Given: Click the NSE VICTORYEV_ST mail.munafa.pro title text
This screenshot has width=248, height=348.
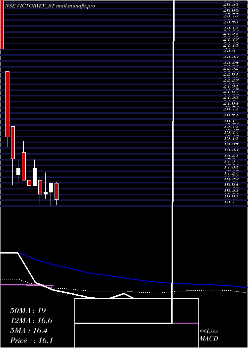Looking at the screenshot, I should (50, 6).
